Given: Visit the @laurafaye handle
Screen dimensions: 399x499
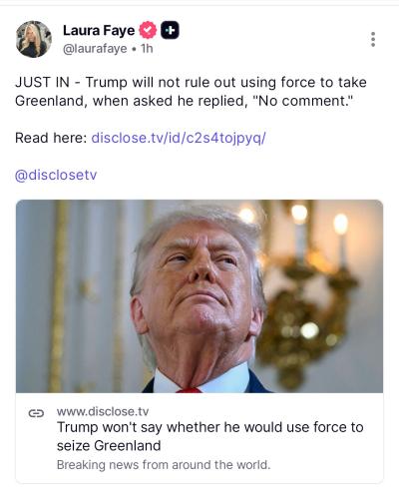Looking at the screenshot, I should pyautogui.click(x=95, y=49).
